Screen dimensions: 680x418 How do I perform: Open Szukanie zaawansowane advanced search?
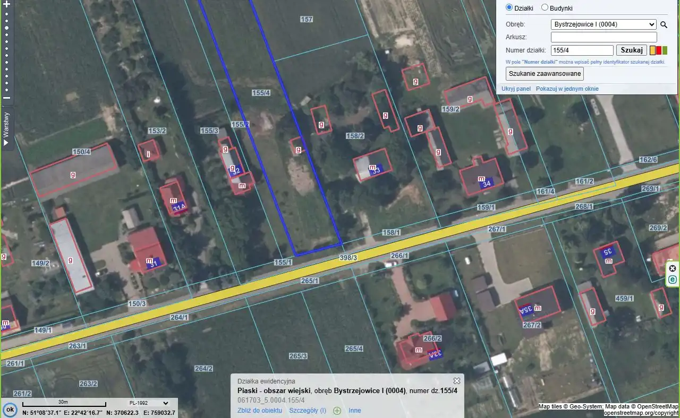tap(545, 74)
